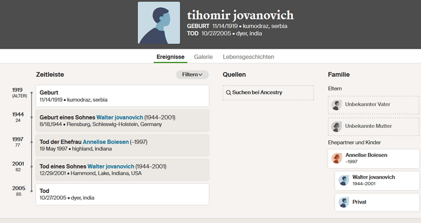
Task: Open the Lebensgeschichten tab
Action: (248, 57)
